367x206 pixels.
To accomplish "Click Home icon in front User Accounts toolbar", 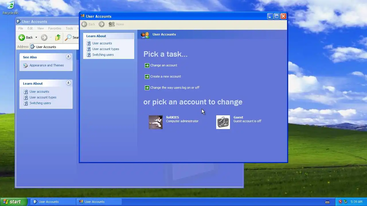I will coord(112,24).
